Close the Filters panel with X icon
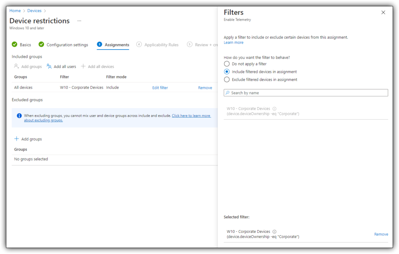The width and height of the screenshot is (399, 254). (x=383, y=12)
